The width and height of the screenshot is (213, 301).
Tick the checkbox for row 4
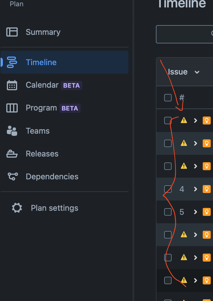coord(168,189)
